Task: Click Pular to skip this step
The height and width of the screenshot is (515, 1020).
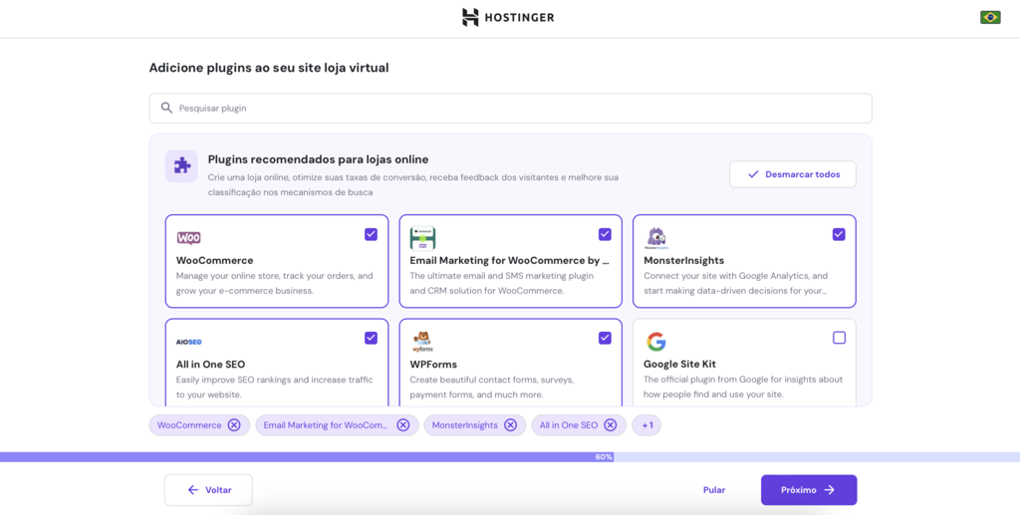Action: click(x=713, y=490)
